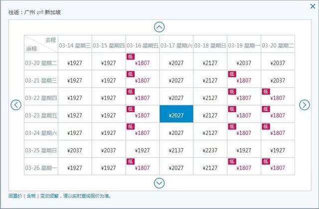Select fare departing 03-18 returning 03-26
Image resolution: width=319 pixels, height=209 pixels.
point(210,166)
